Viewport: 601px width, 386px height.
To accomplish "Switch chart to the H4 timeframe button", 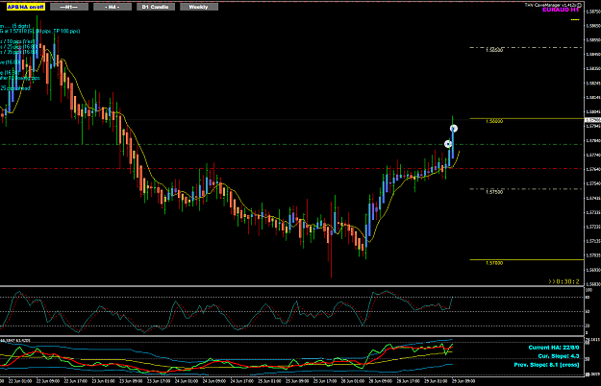I will [x=113, y=7].
